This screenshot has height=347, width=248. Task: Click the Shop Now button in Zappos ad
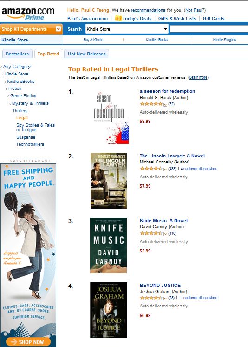click(28, 342)
